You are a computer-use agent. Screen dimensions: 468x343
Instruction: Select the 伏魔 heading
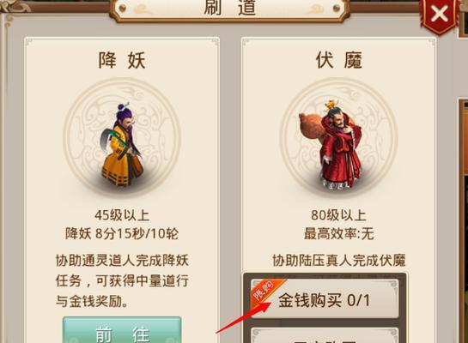[x=338, y=60]
